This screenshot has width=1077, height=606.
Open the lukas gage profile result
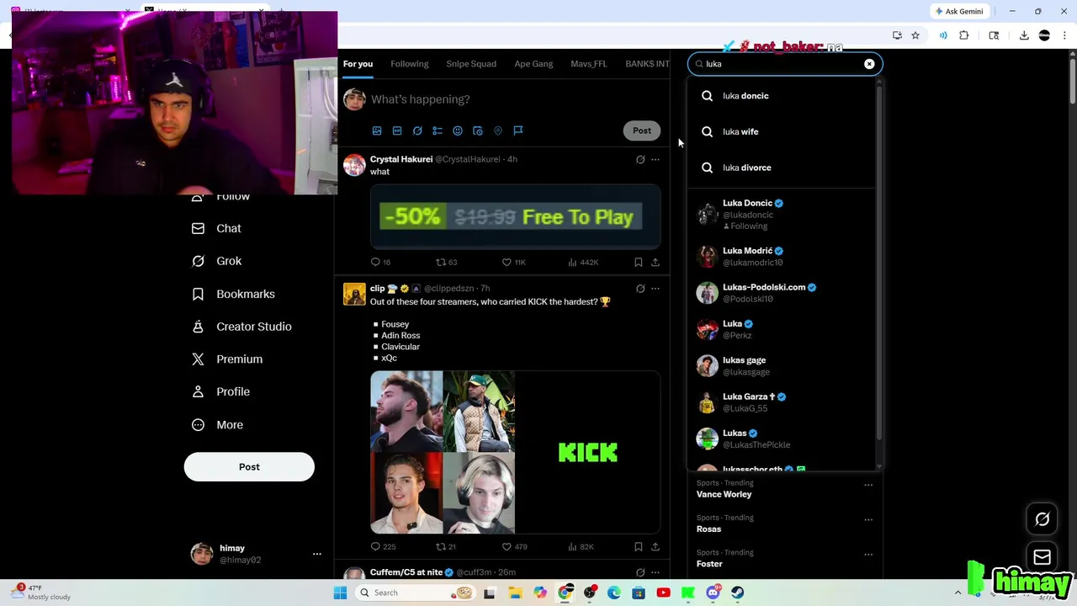(783, 366)
